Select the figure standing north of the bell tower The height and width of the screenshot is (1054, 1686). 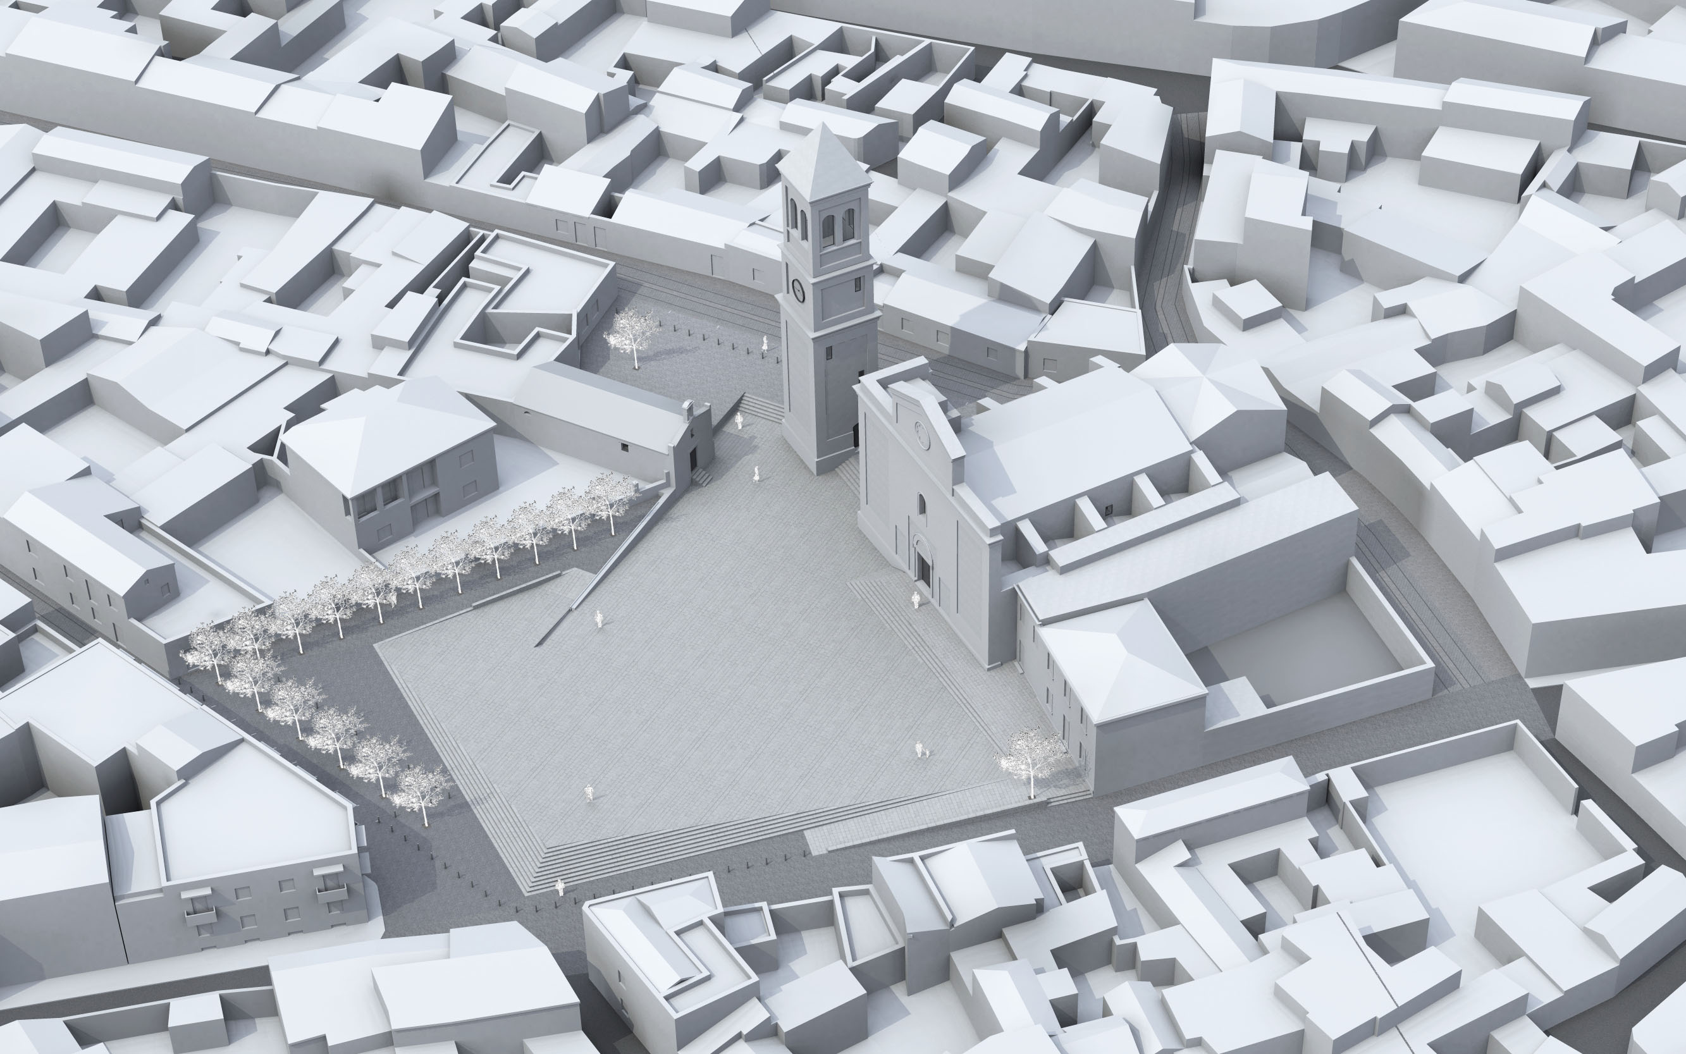(x=765, y=346)
